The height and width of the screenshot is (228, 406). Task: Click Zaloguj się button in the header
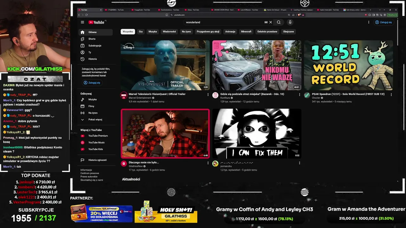(x=383, y=22)
